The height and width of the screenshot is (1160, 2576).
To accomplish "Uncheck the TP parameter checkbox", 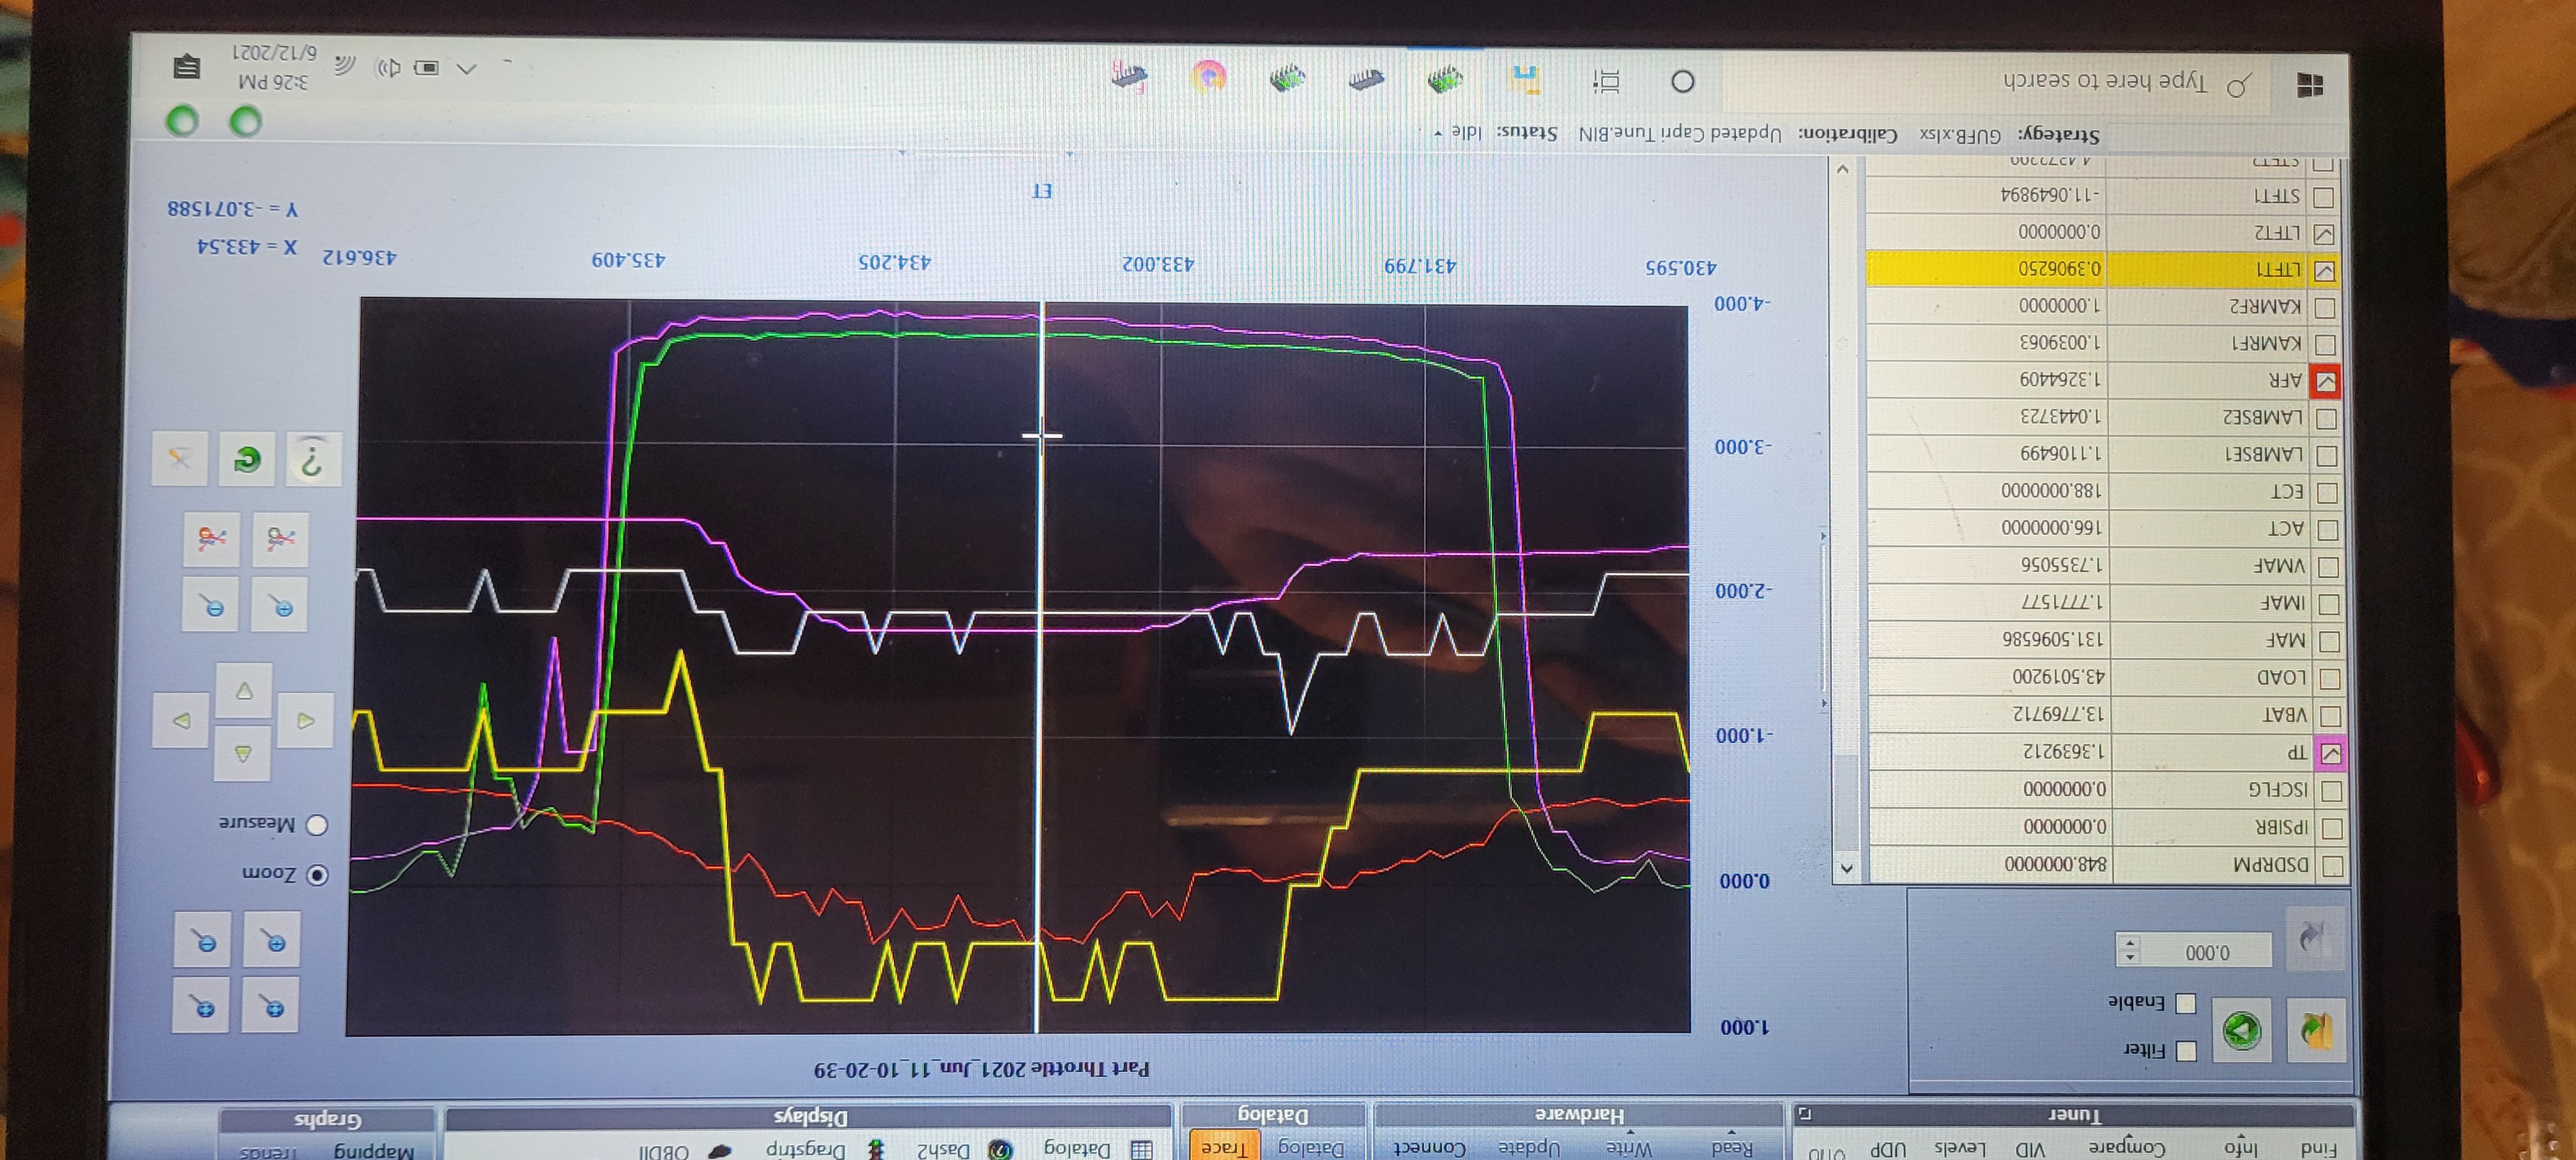I will point(2331,753).
